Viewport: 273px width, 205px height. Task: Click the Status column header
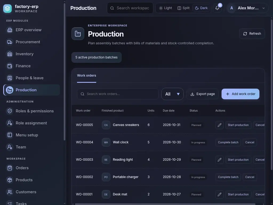(x=194, y=111)
